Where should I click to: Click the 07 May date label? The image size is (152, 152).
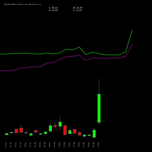(x=50, y=144)
